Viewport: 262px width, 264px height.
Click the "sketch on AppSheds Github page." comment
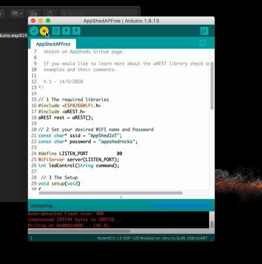tap(84, 52)
